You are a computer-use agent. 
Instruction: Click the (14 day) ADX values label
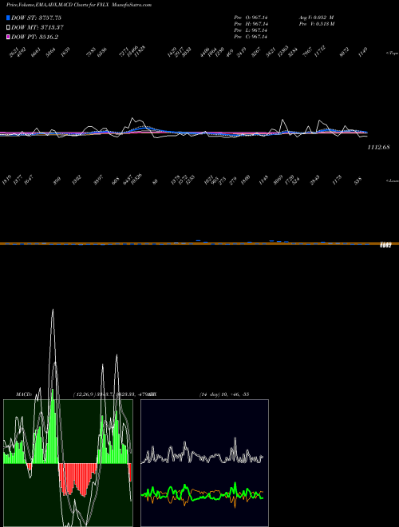coord(223,394)
